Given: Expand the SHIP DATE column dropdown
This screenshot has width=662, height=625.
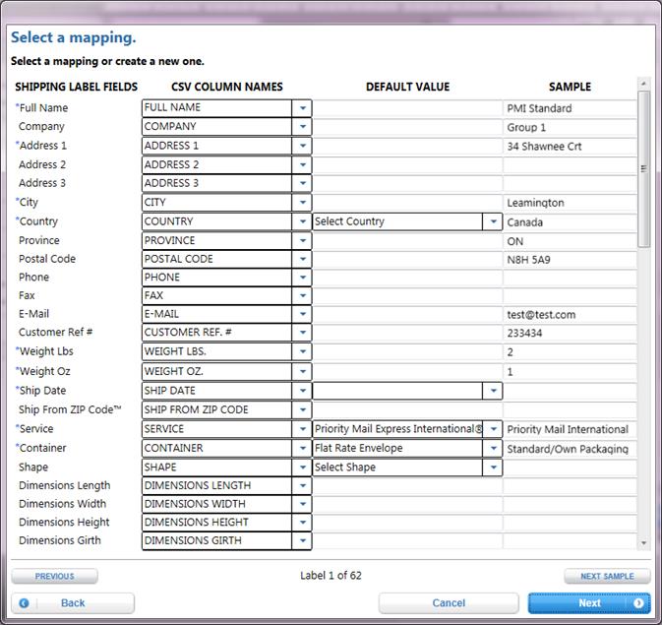Looking at the screenshot, I should (302, 391).
